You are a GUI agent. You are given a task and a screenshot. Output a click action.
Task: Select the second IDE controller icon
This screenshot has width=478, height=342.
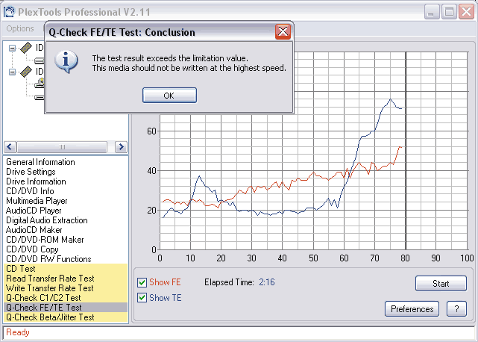click(26, 72)
